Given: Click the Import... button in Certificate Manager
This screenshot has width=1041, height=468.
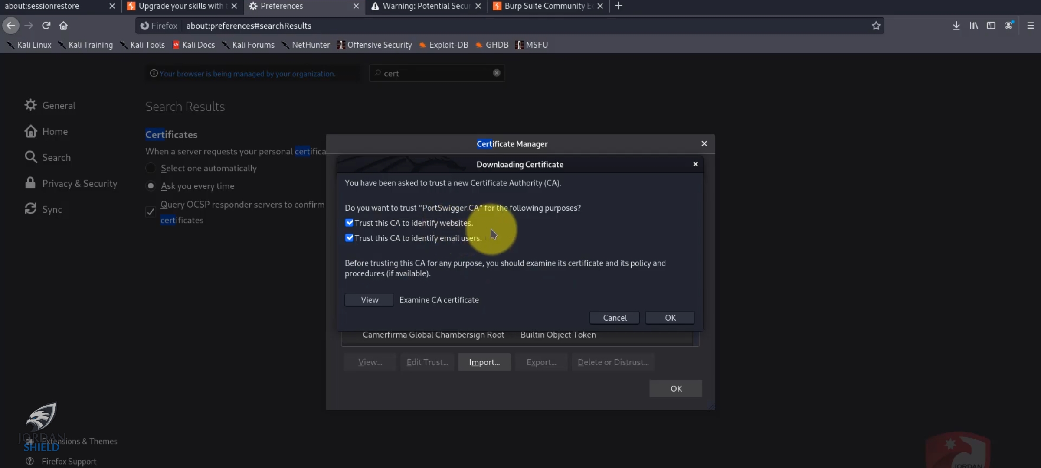Looking at the screenshot, I should pos(484,362).
